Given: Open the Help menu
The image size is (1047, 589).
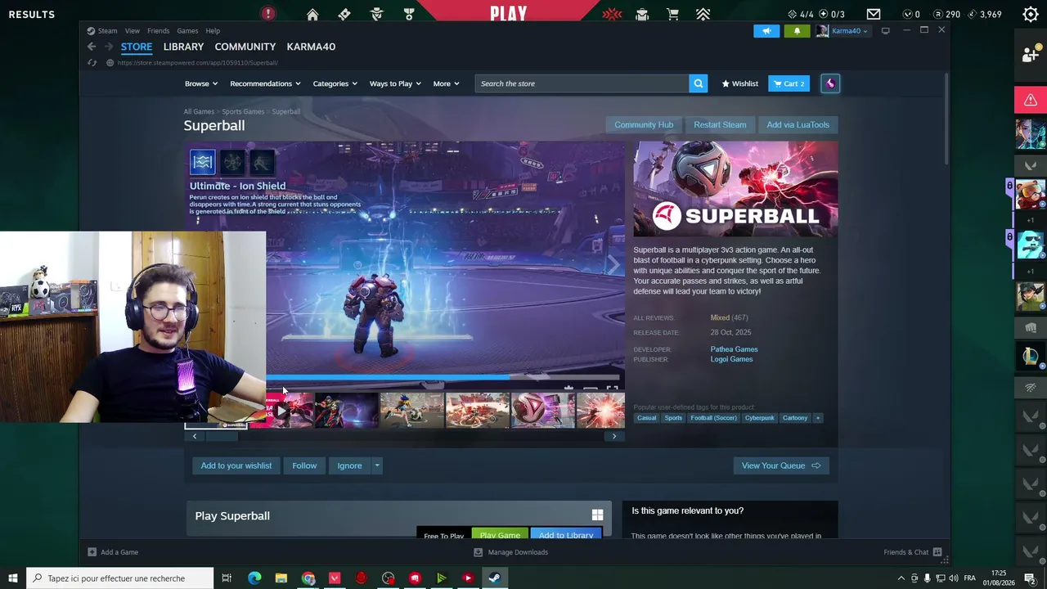Looking at the screenshot, I should coord(213,31).
